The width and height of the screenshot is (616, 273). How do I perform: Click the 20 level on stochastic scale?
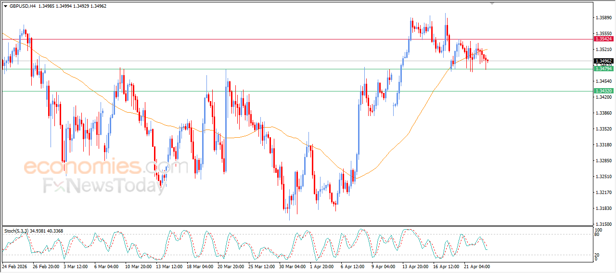[597, 254]
